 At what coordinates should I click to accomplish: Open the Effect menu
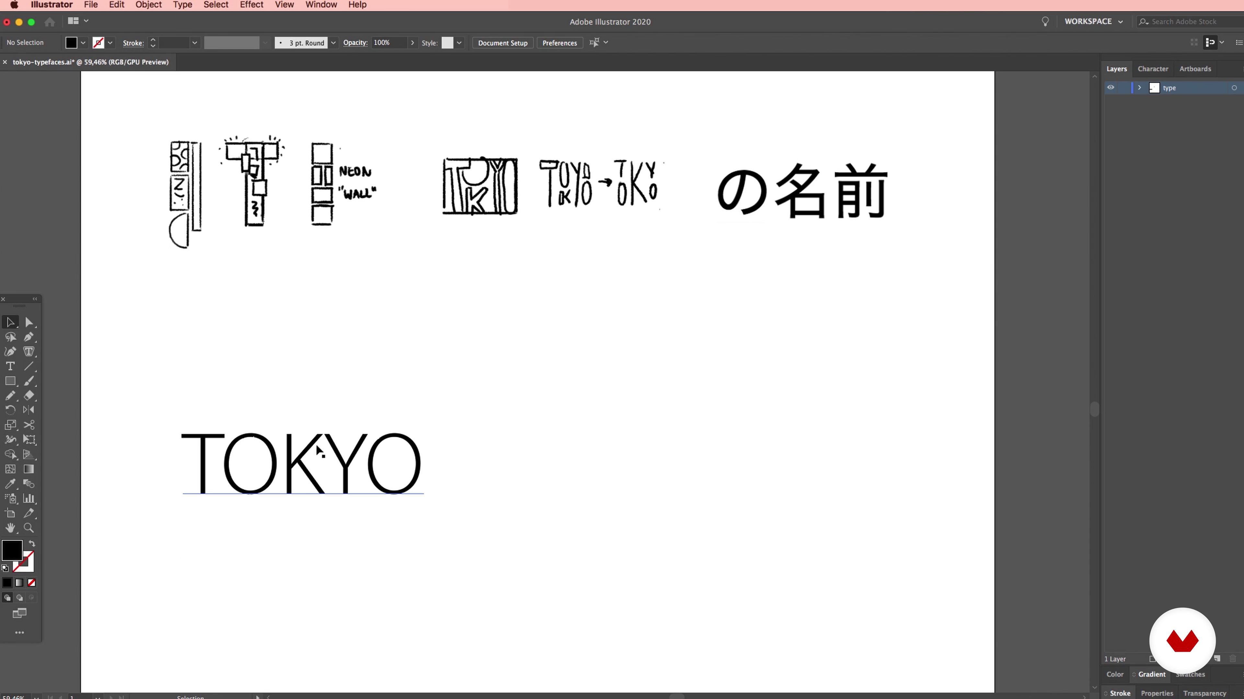252,5
